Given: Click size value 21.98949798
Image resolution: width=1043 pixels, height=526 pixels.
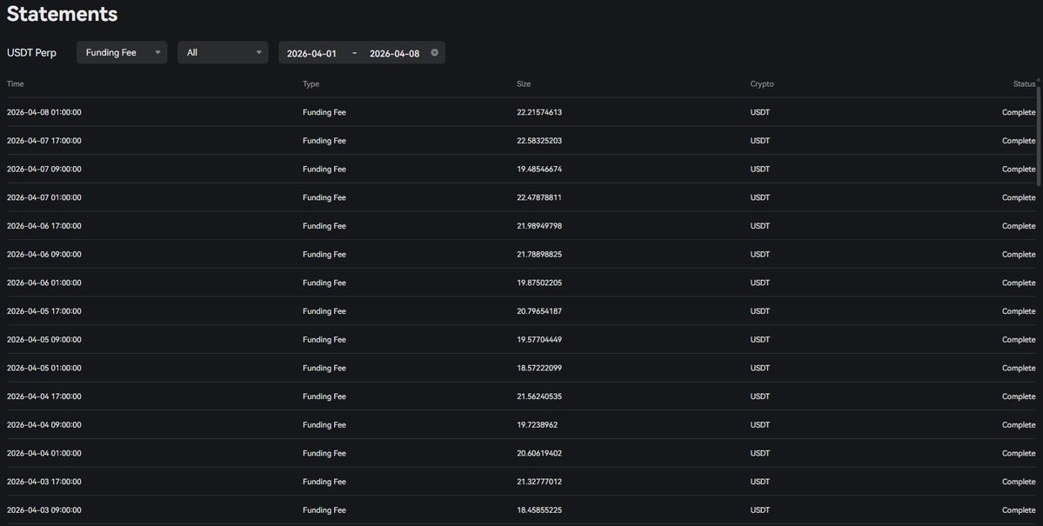Looking at the screenshot, I should 539,226.
